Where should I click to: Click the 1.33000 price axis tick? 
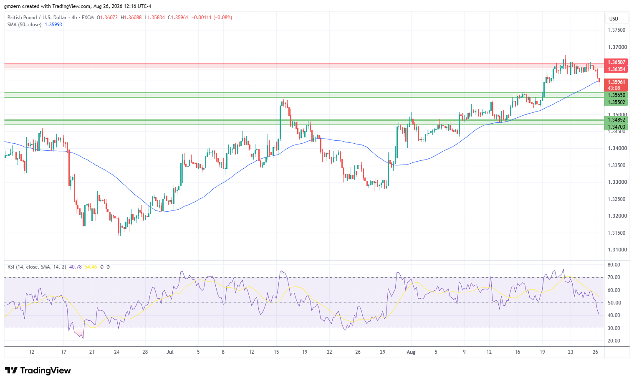pyautogui.click(x=616, y=182)
